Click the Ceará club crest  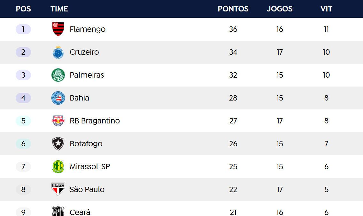click(58, 212)
